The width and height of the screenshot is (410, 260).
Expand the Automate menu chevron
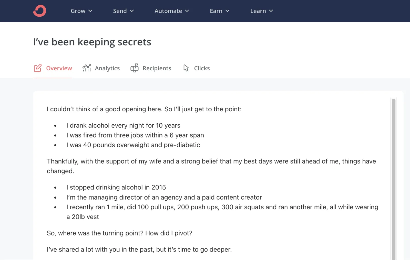(187, 11)
